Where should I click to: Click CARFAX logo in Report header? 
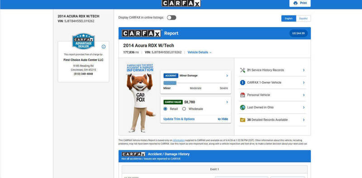click(141, 33)
